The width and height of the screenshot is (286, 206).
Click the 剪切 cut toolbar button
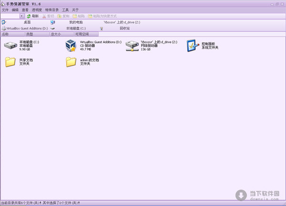pyautogui.click(x=48, y=16)
